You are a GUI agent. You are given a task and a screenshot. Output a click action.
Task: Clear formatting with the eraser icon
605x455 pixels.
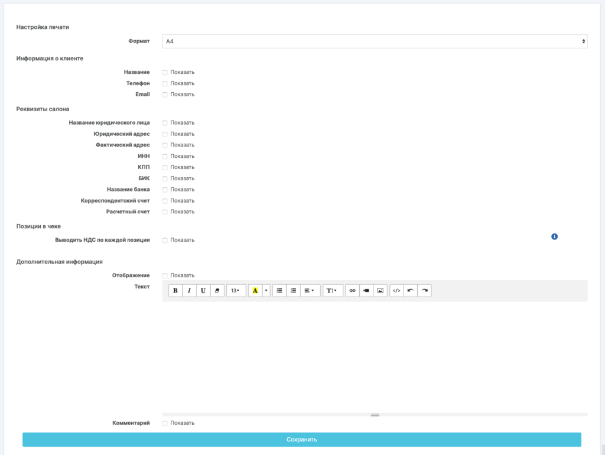pos(217,291)
